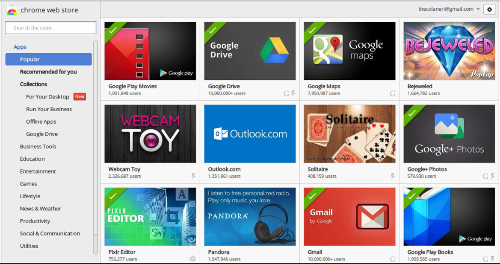Screen dimensions: 500x264
Task: Click the Google Maps title link
Action: [324, 86]
